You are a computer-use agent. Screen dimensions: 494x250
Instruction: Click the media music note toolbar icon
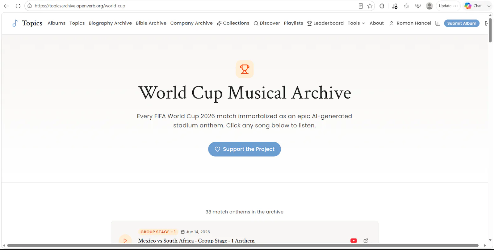click(x=395, y=6)
